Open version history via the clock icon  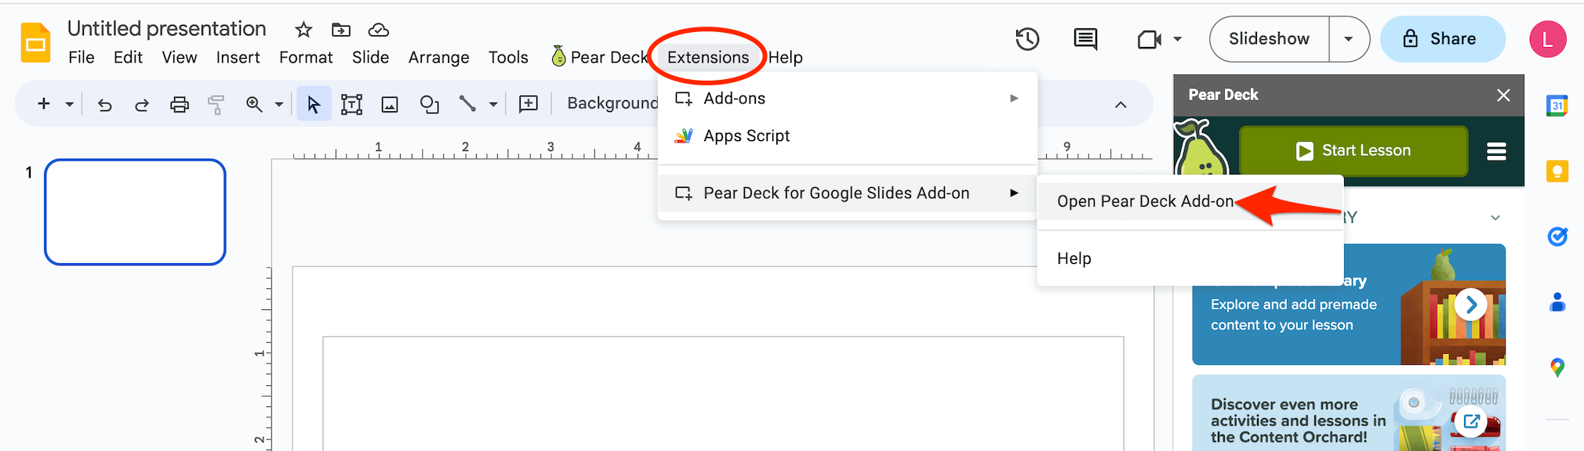1027,38
